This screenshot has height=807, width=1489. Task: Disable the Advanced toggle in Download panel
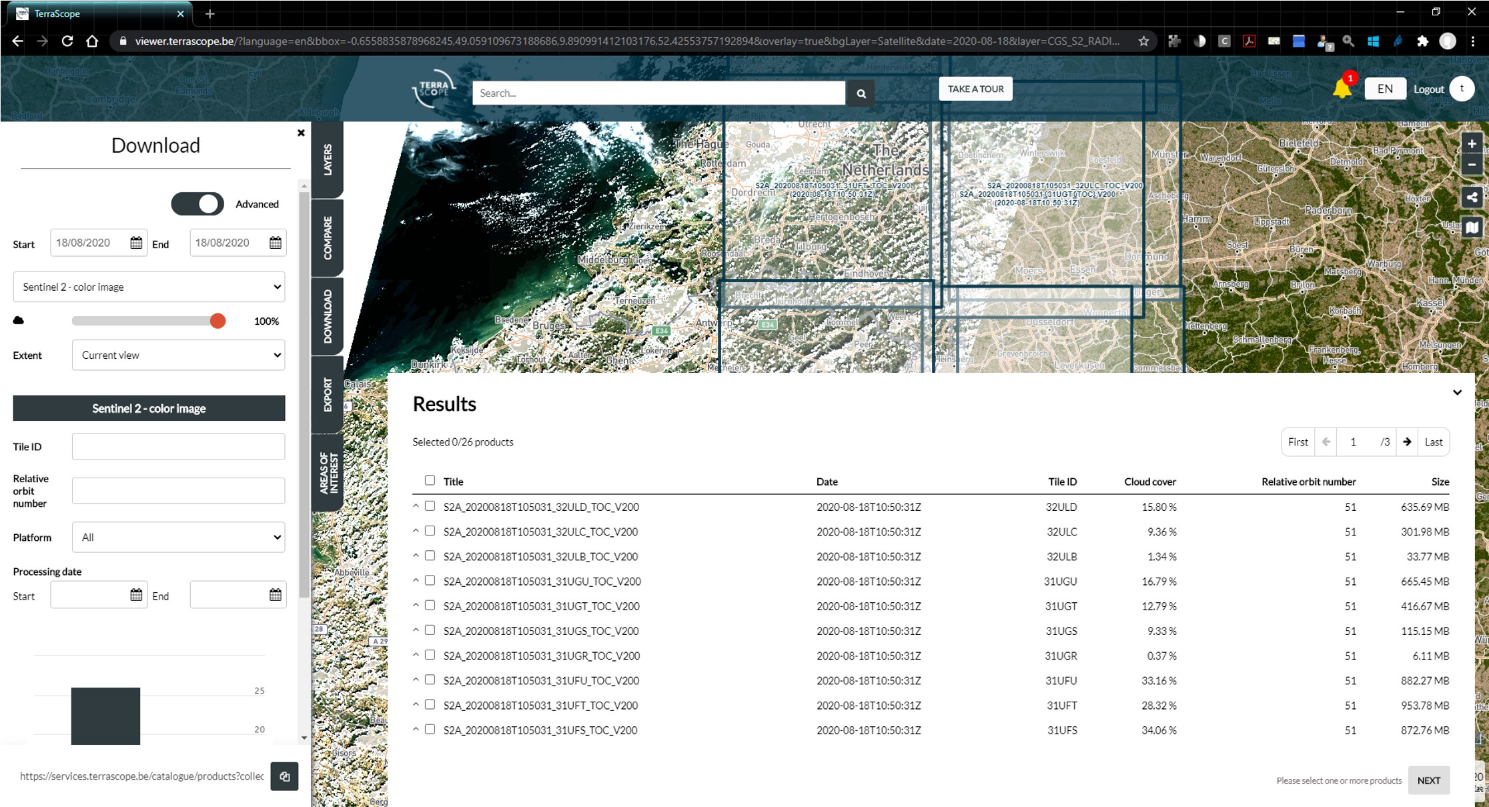tap(197, 203)
